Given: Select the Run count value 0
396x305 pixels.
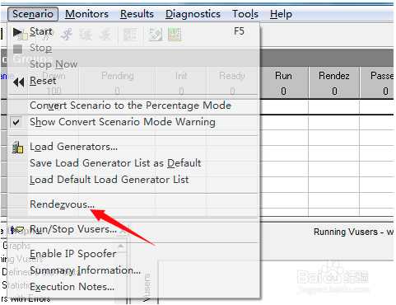Looking at the screenshot, I should [x=283, y=91].
